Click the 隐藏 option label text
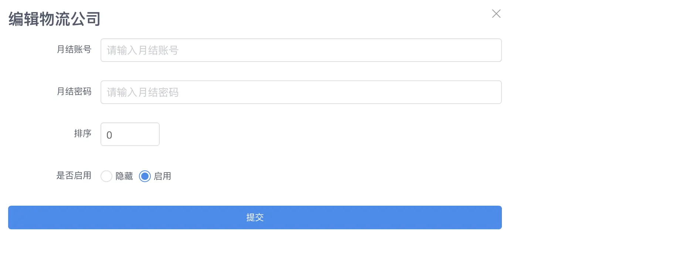 pos(124,176)
